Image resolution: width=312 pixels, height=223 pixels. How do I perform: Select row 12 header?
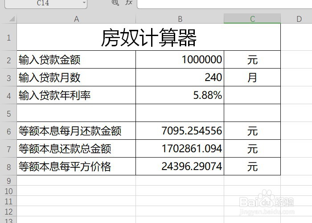[8, 211]
